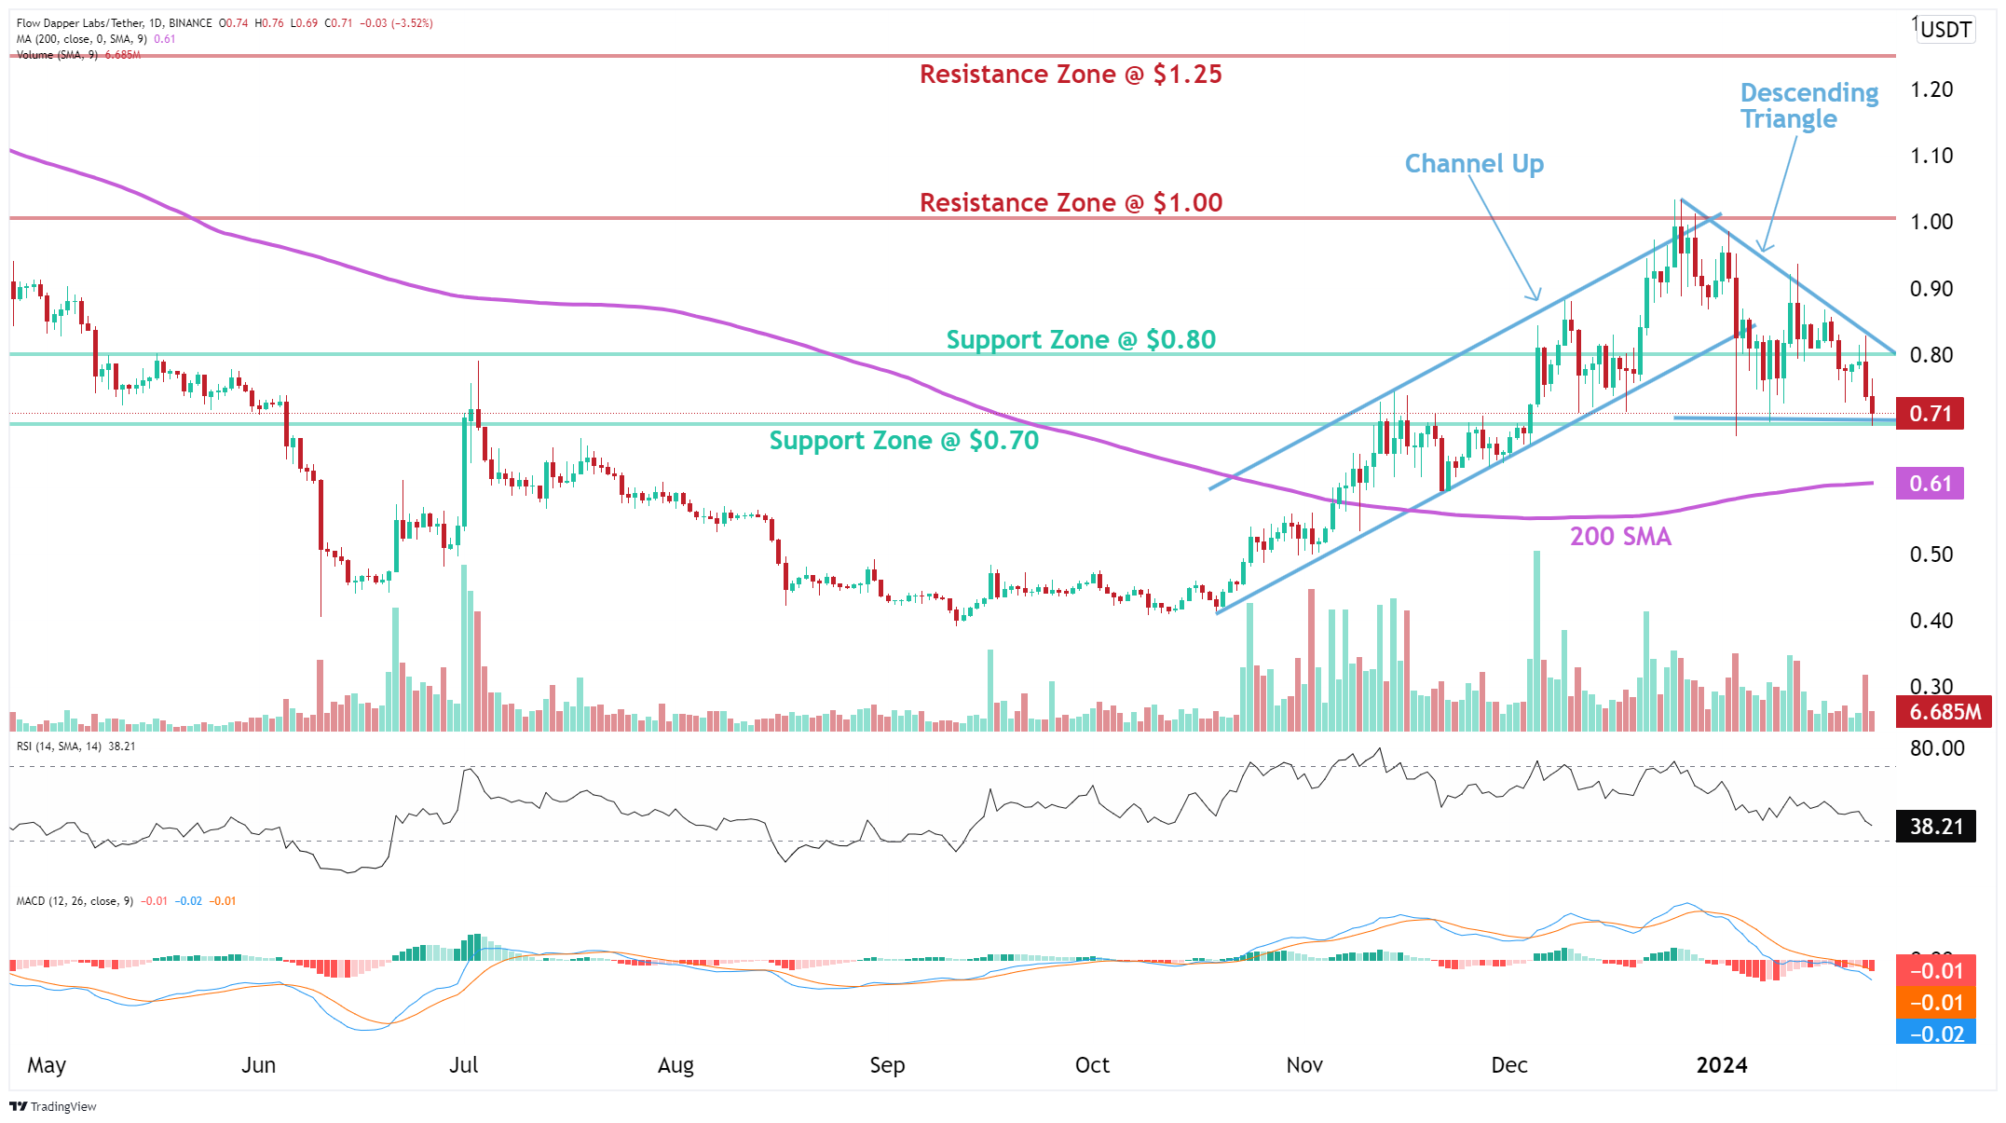Select the "Channel Up" annotation label

[1474, 163]
